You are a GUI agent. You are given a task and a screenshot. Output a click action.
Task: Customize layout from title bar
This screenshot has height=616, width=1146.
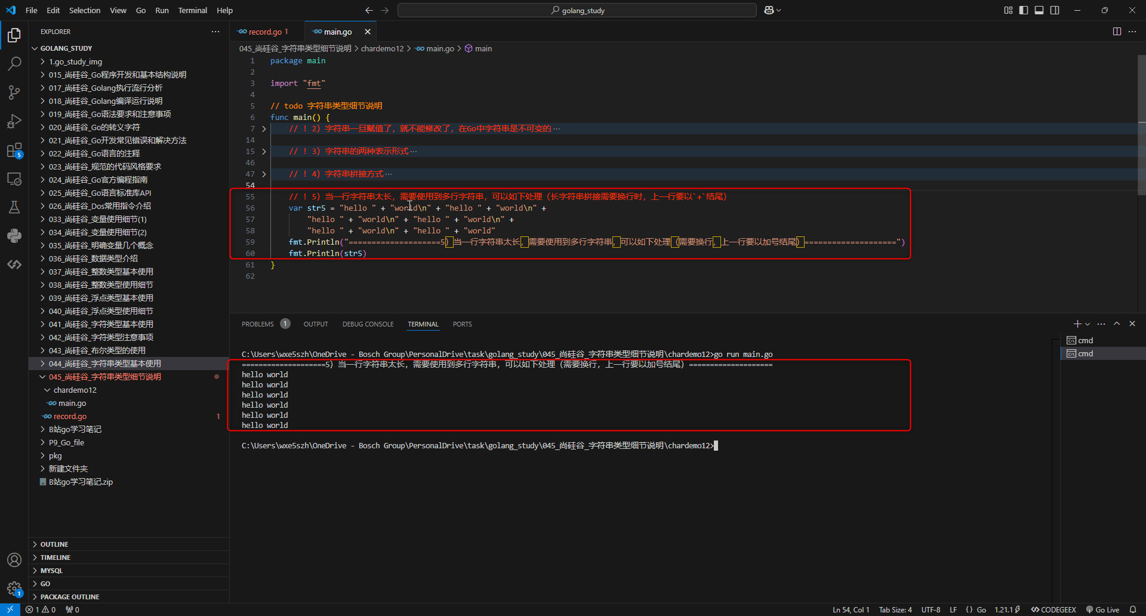point(1008,10)
